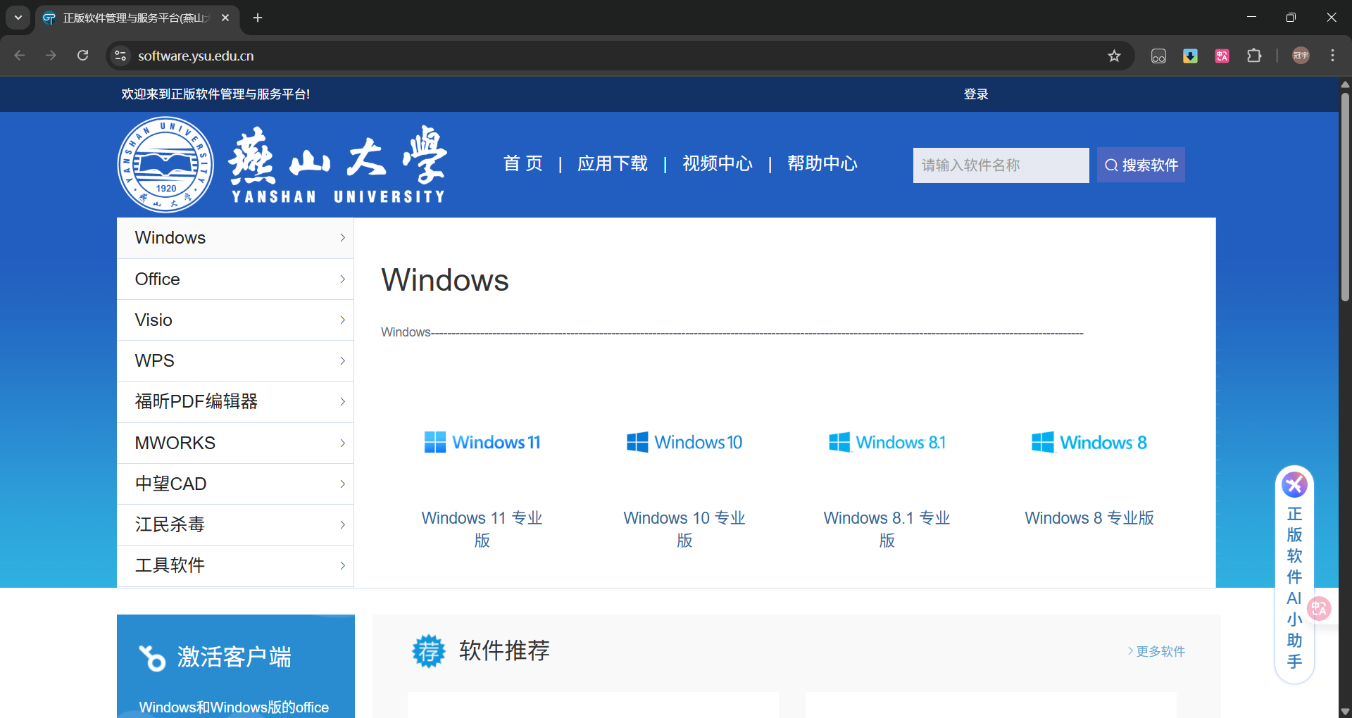1352x718 pixels.
Task: Click the tab groups icon in toolbar
Action: point(1158,56)
